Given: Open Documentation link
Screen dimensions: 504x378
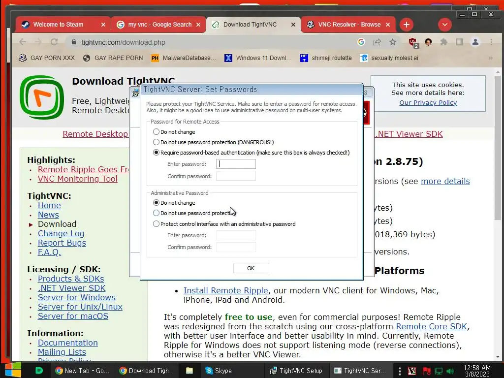Looking at the screenshot, I should (68, 343).
